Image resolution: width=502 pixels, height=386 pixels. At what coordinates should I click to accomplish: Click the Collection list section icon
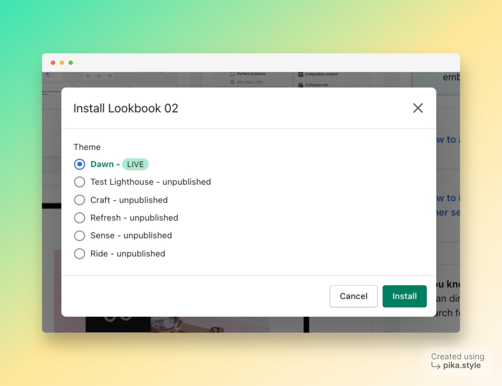[x=301, y=85]
